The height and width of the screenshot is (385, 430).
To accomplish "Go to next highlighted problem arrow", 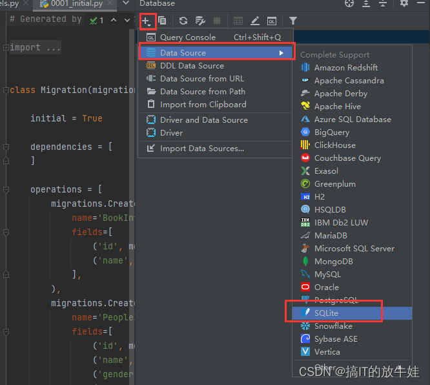I will 127,20.
